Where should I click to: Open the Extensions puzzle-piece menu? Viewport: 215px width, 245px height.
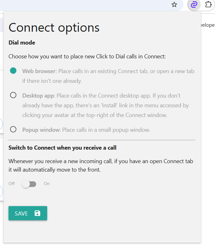(x=208, y=4)
